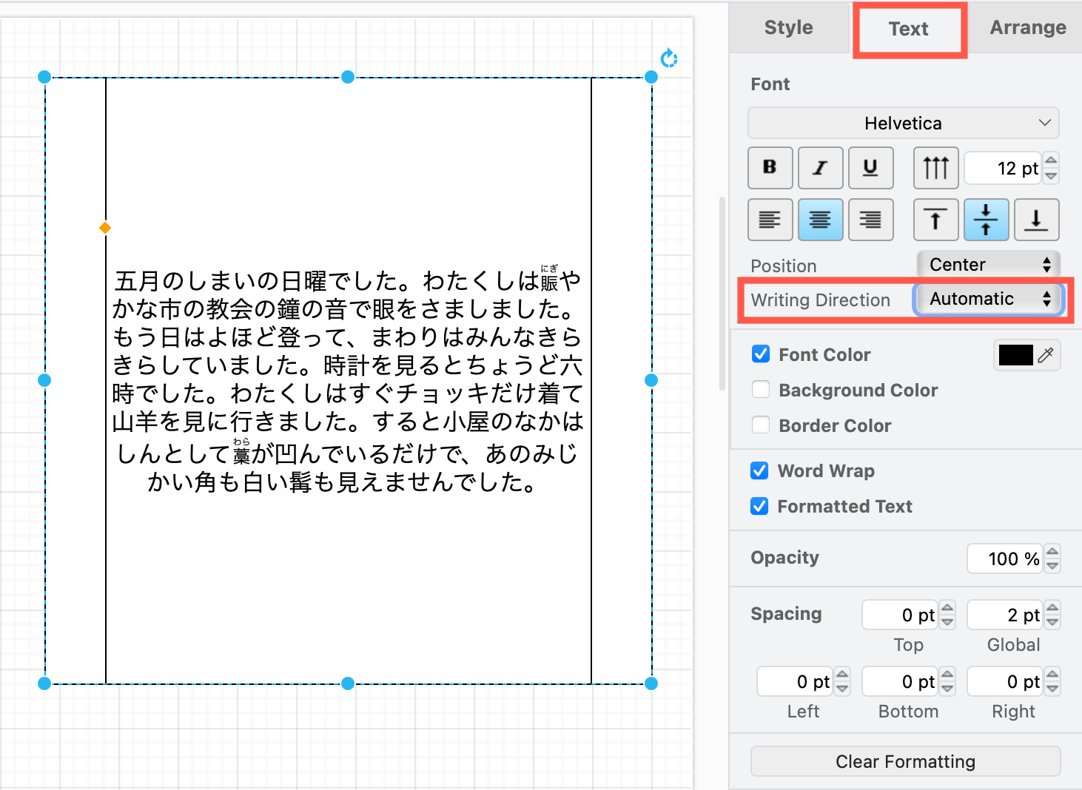
Task: Click the rotate shape icon above the text box
Action: coord(668,58)
